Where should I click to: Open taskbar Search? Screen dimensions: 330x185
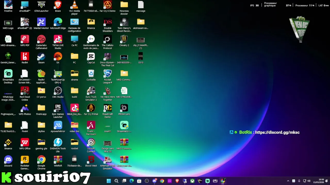[x=116, y=181]
